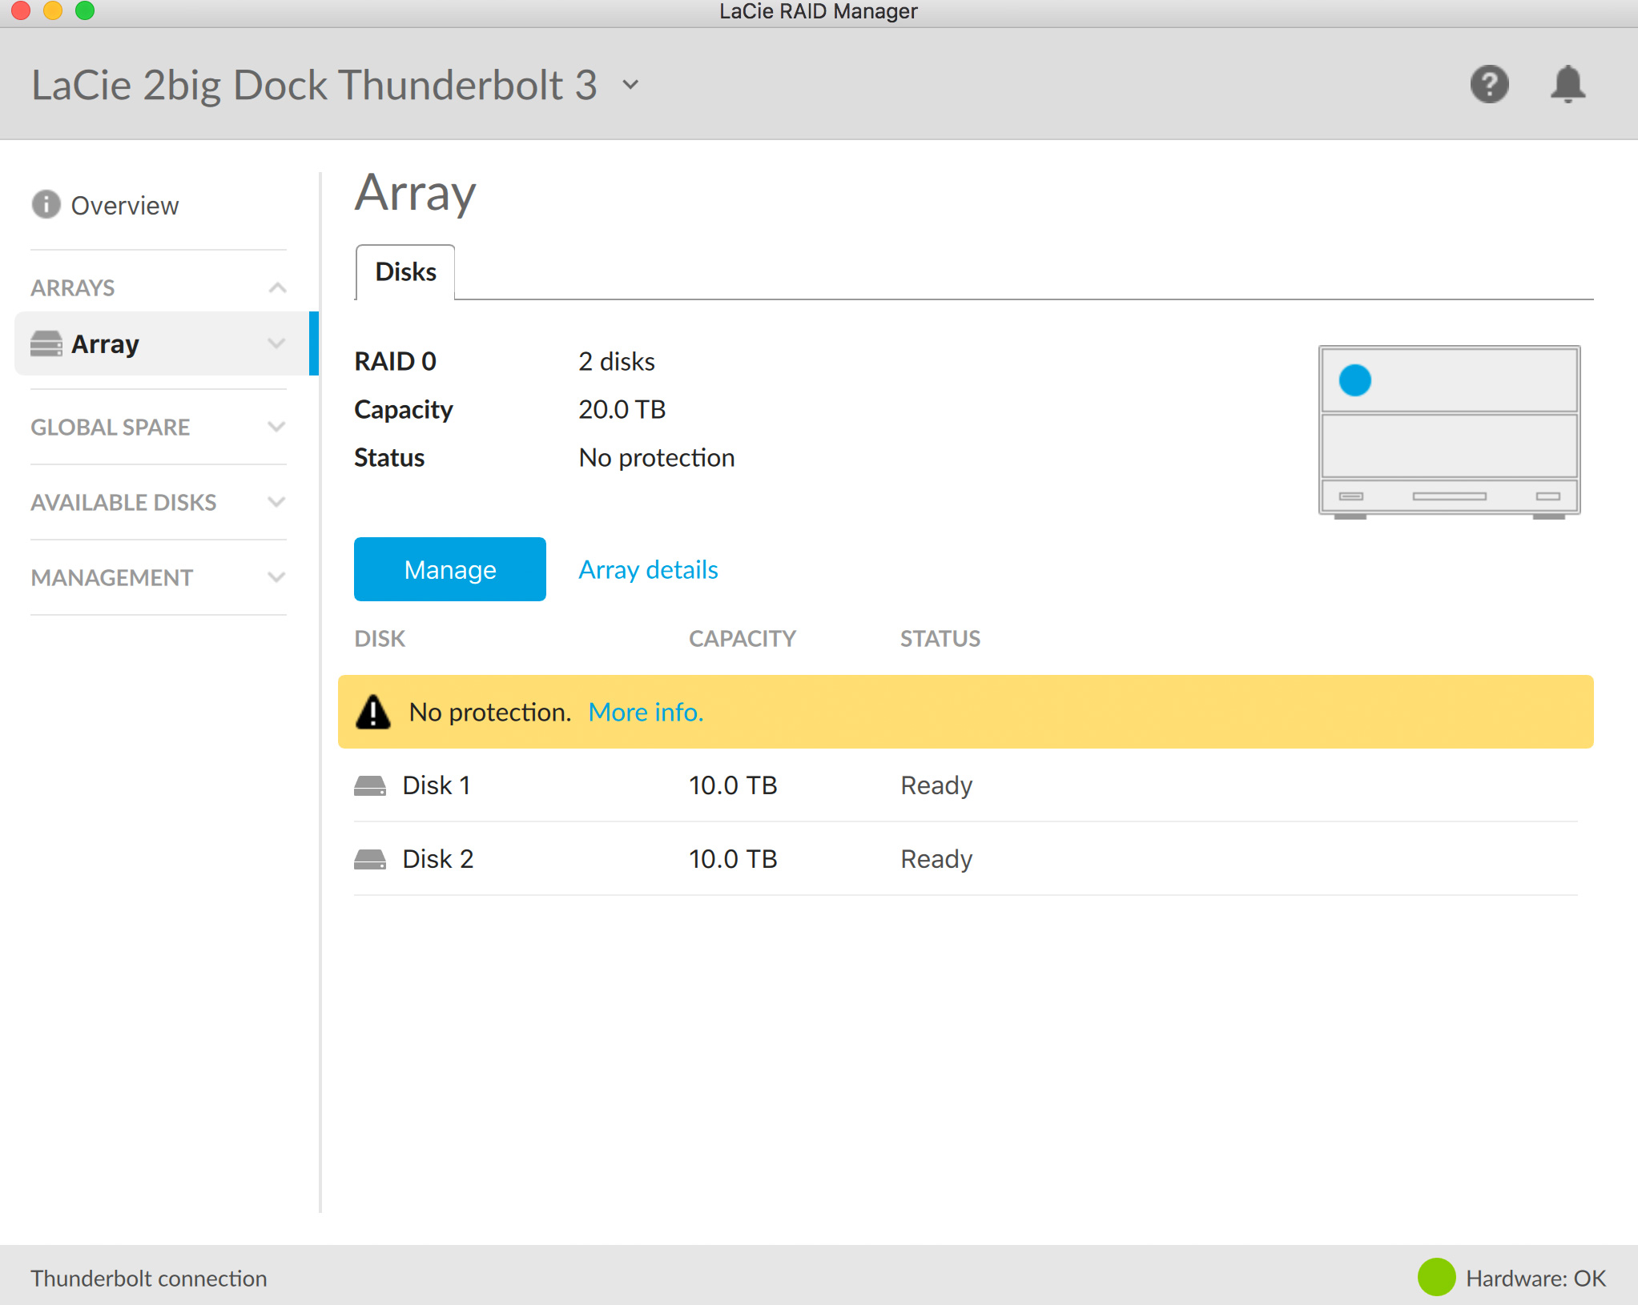Viewport: 1638px width, 1305px height.
Task: Click Disk 2's 10.0 TB capacity
Action: [x=733, y=859]
